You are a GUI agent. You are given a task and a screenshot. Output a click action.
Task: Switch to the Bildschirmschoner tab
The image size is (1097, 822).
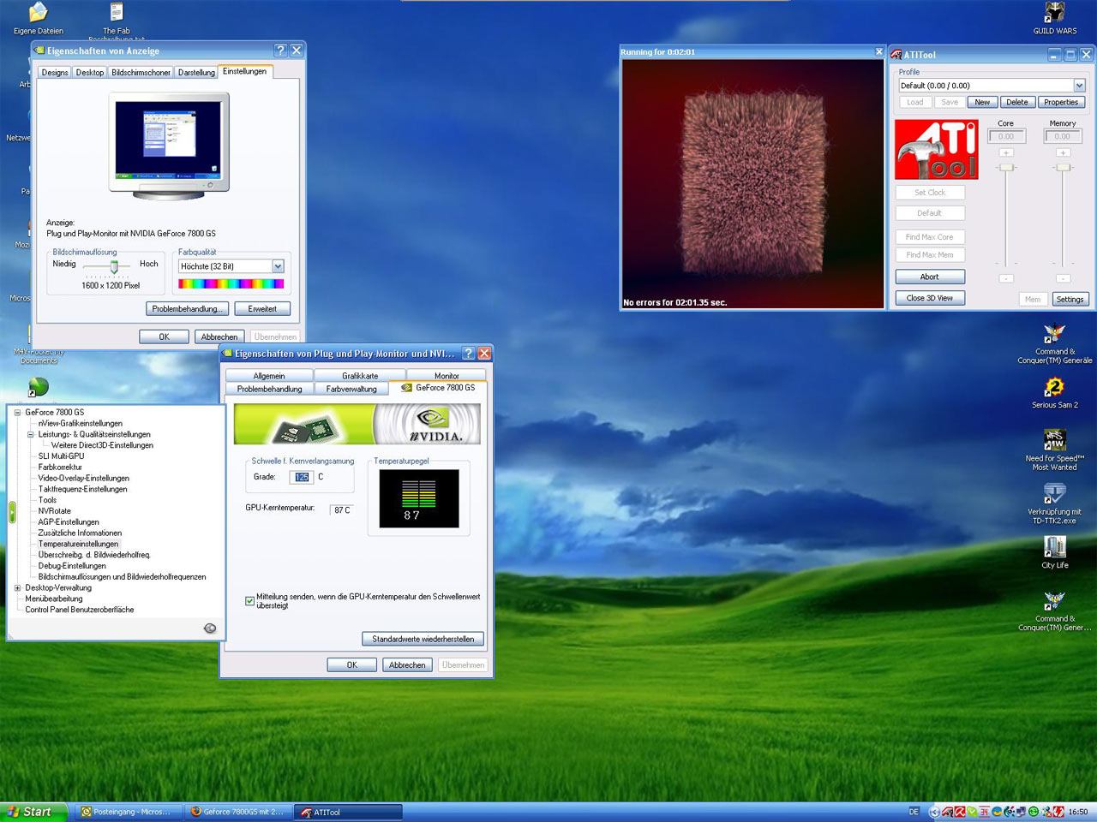[x=141, y=73]
